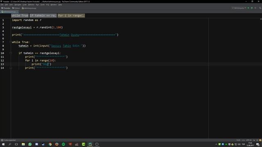Viewport: 262px width, 147px height.
Task: Open Search Everywhere magnifier icon
Action: [260, 8]
